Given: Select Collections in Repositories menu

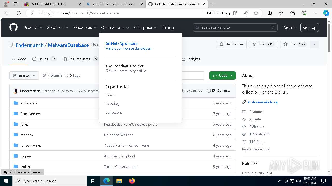Looking at the screenshot, I should [114, 112].
